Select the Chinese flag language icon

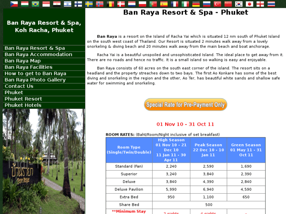pos(228,4)
